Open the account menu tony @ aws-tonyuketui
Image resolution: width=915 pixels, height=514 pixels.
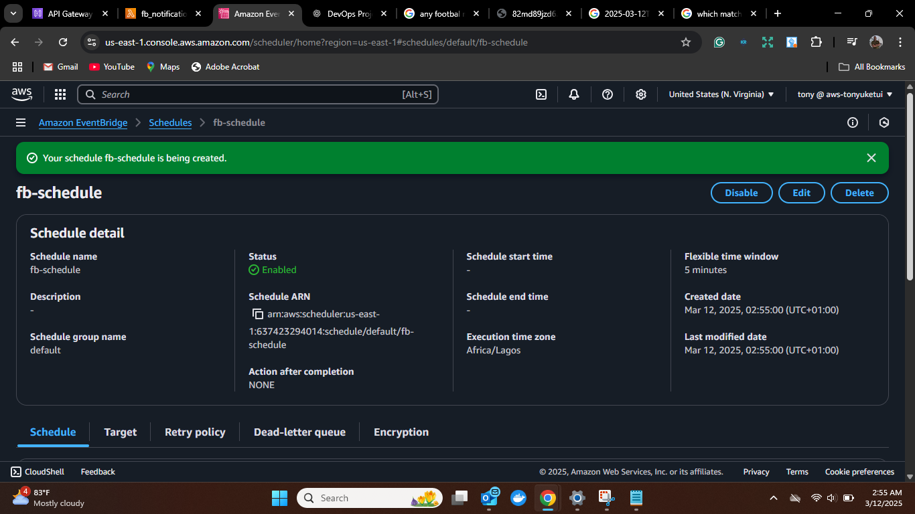point(845,94)
